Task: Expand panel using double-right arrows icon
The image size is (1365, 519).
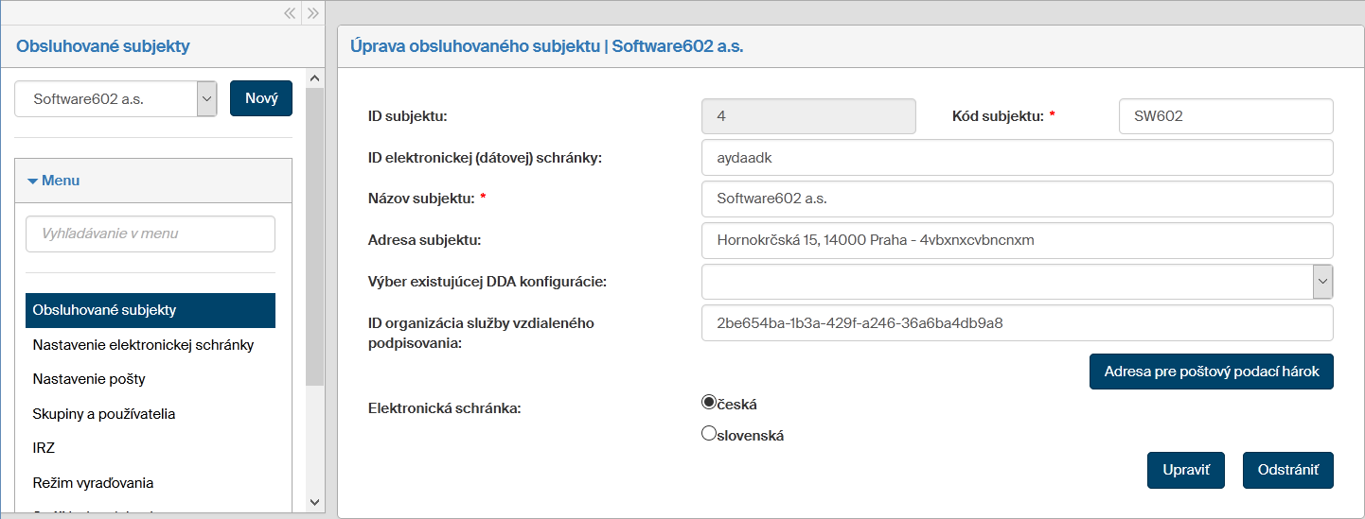Action: coord(314,13)
